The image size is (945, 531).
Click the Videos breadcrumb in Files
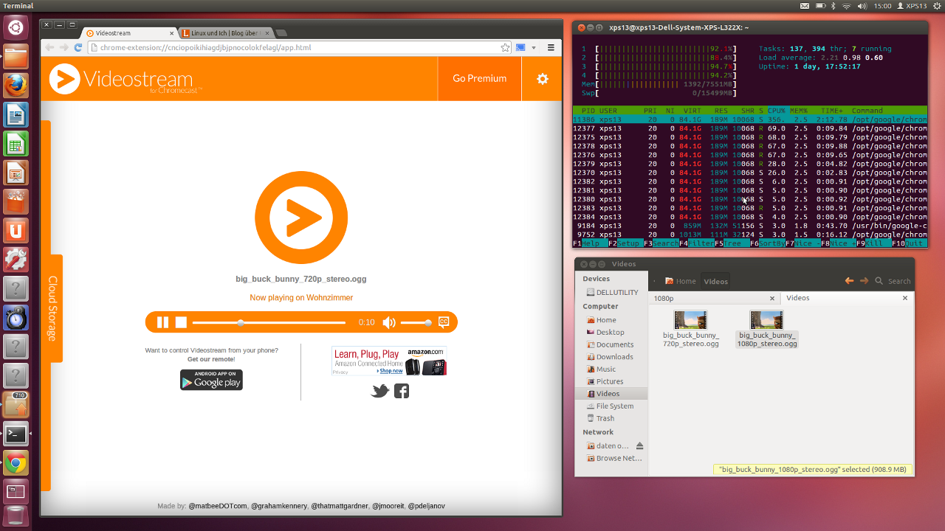coord(715,281)
